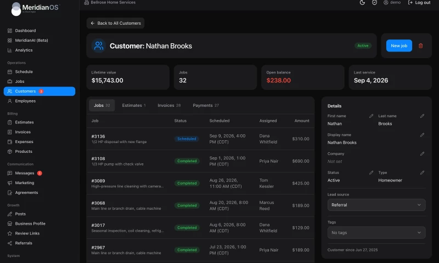Click the sidebar Invoices icon
Screen dimensions: 439x263
pos(10,132)
